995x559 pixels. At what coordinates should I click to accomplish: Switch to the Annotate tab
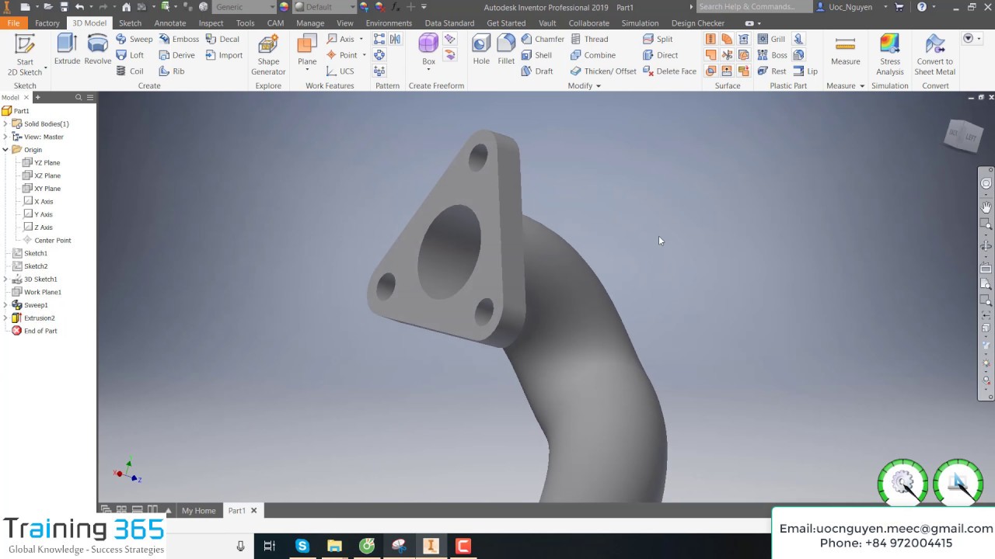pyautogui.click(x=169, y=23)
